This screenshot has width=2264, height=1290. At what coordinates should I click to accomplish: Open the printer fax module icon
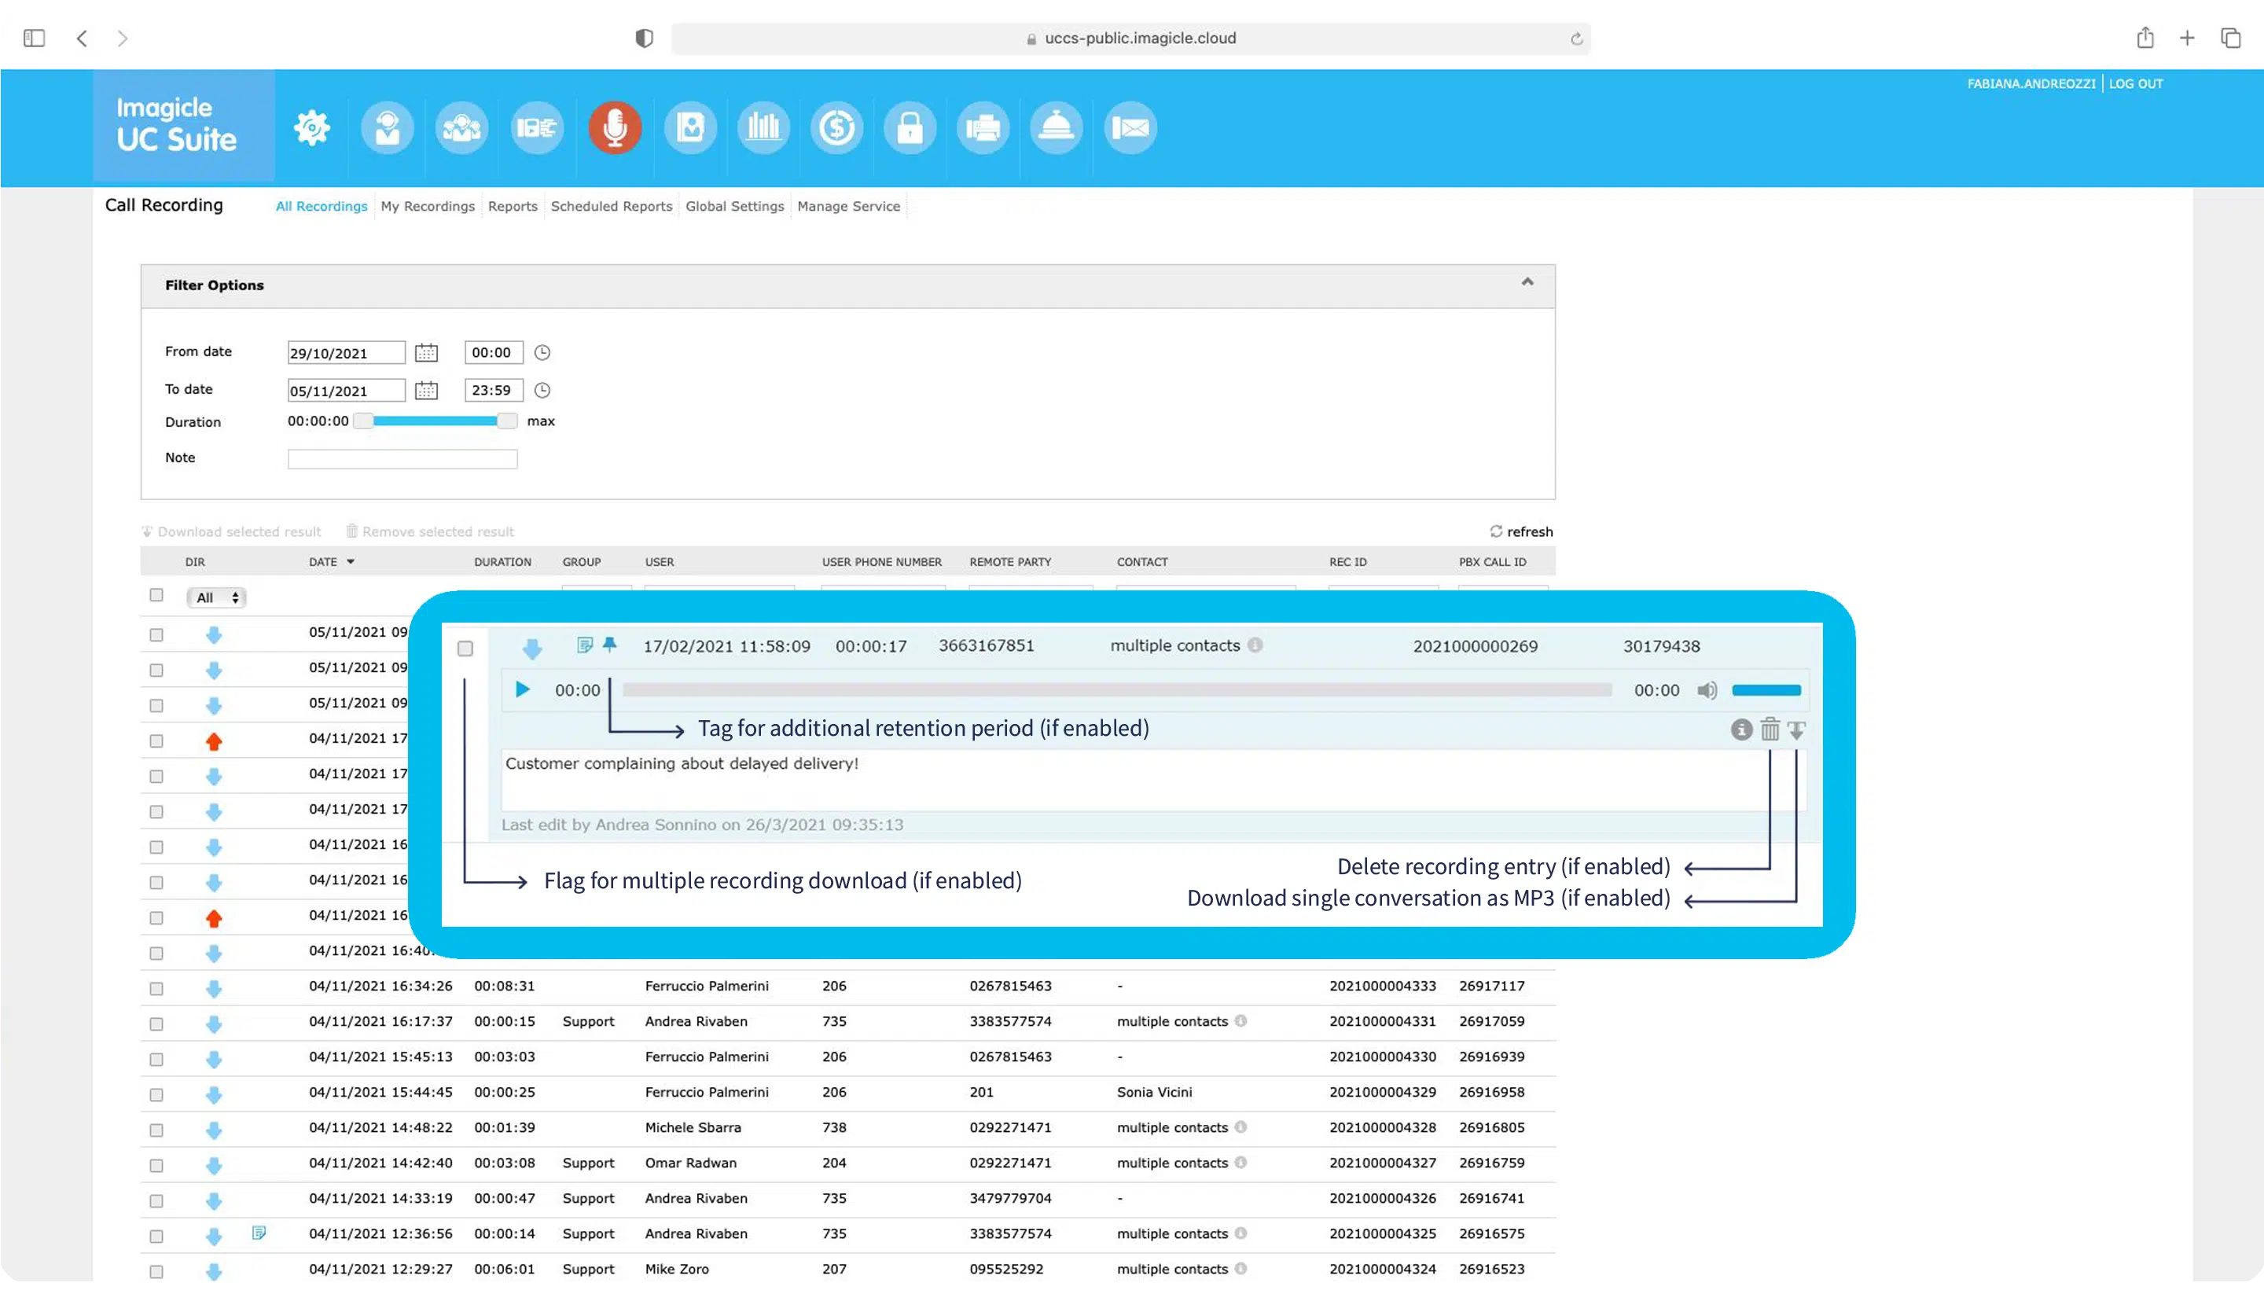coord(983,127)
